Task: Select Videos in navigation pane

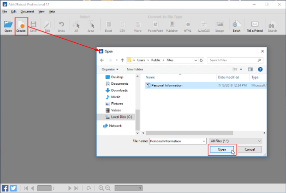Action: point(113,110)
